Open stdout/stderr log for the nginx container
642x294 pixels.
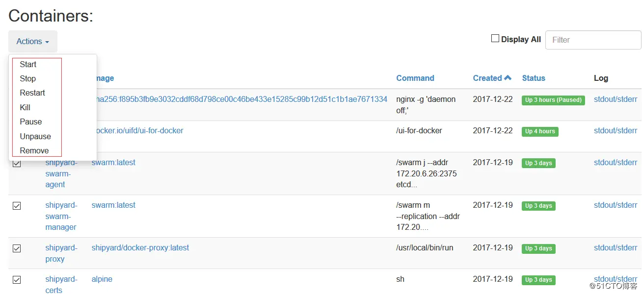tap(615, 99)
